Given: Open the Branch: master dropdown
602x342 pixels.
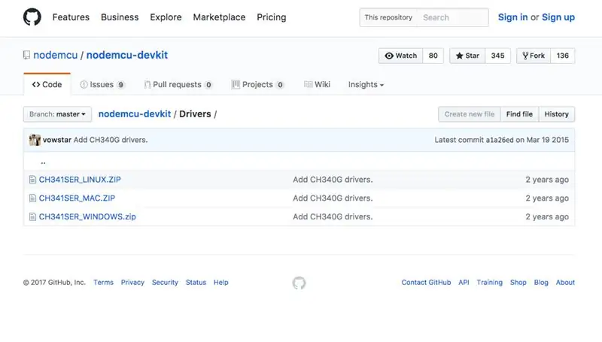Looking at the screenshot, I should click(x=58, y=114).
